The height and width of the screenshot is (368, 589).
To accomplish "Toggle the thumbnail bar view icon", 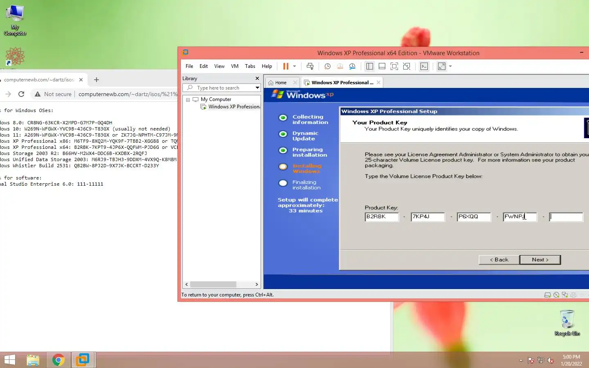I will [x=382, y=66].
